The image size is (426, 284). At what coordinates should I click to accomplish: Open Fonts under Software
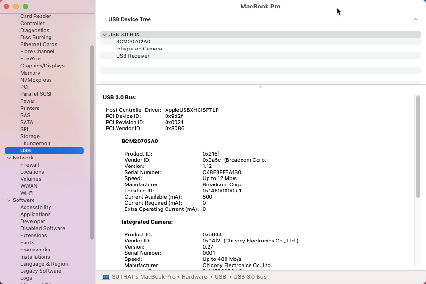[x=27, y=242]
